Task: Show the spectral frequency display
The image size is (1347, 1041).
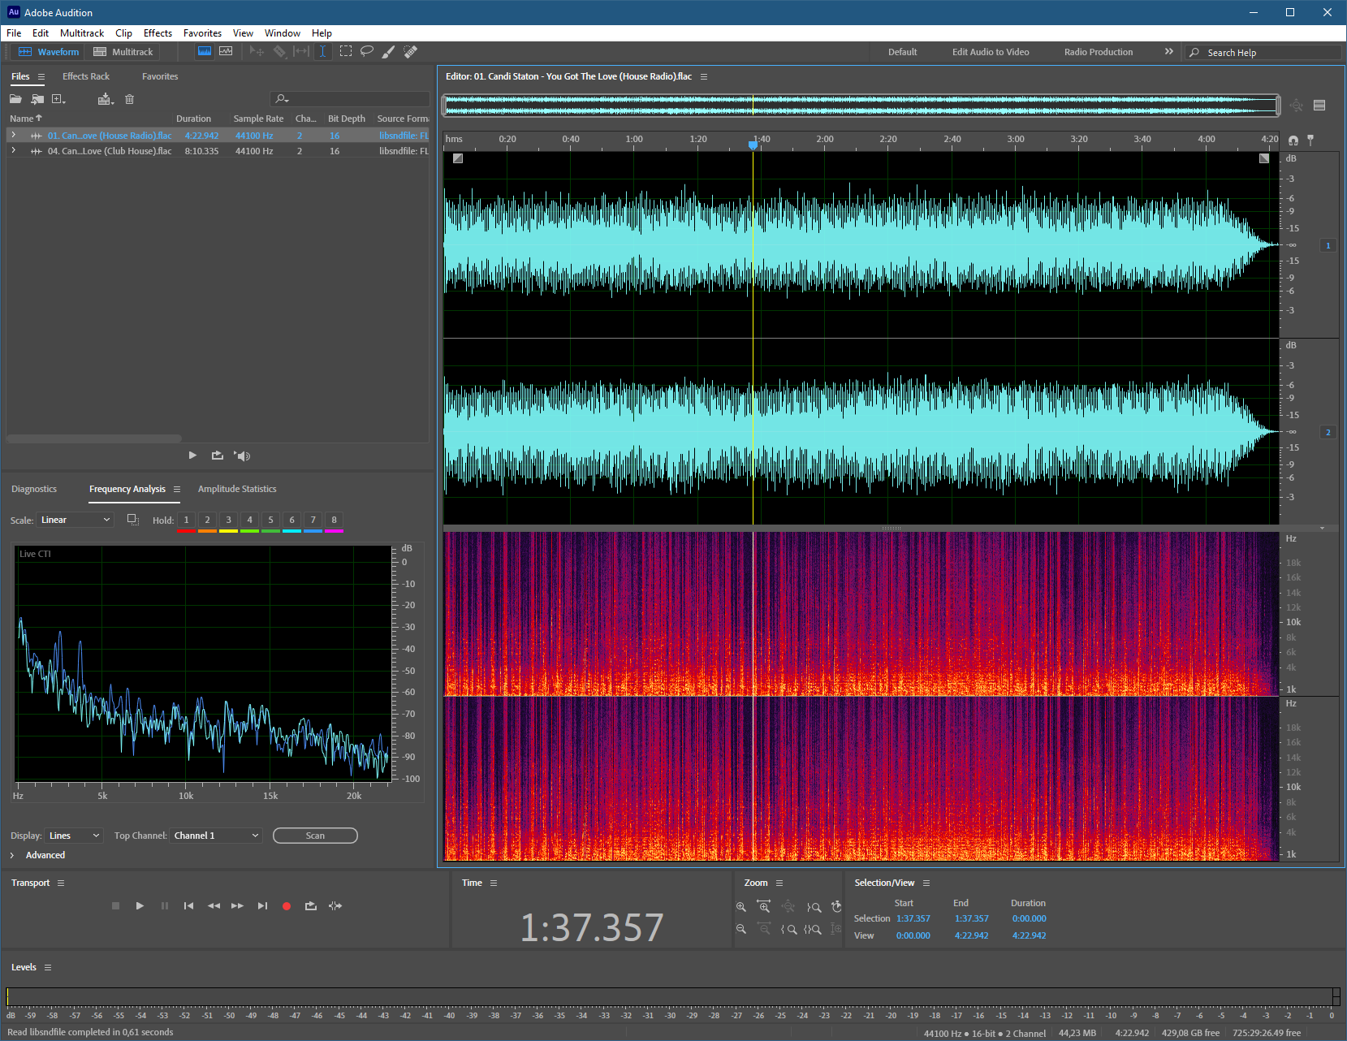Action: 205,51
